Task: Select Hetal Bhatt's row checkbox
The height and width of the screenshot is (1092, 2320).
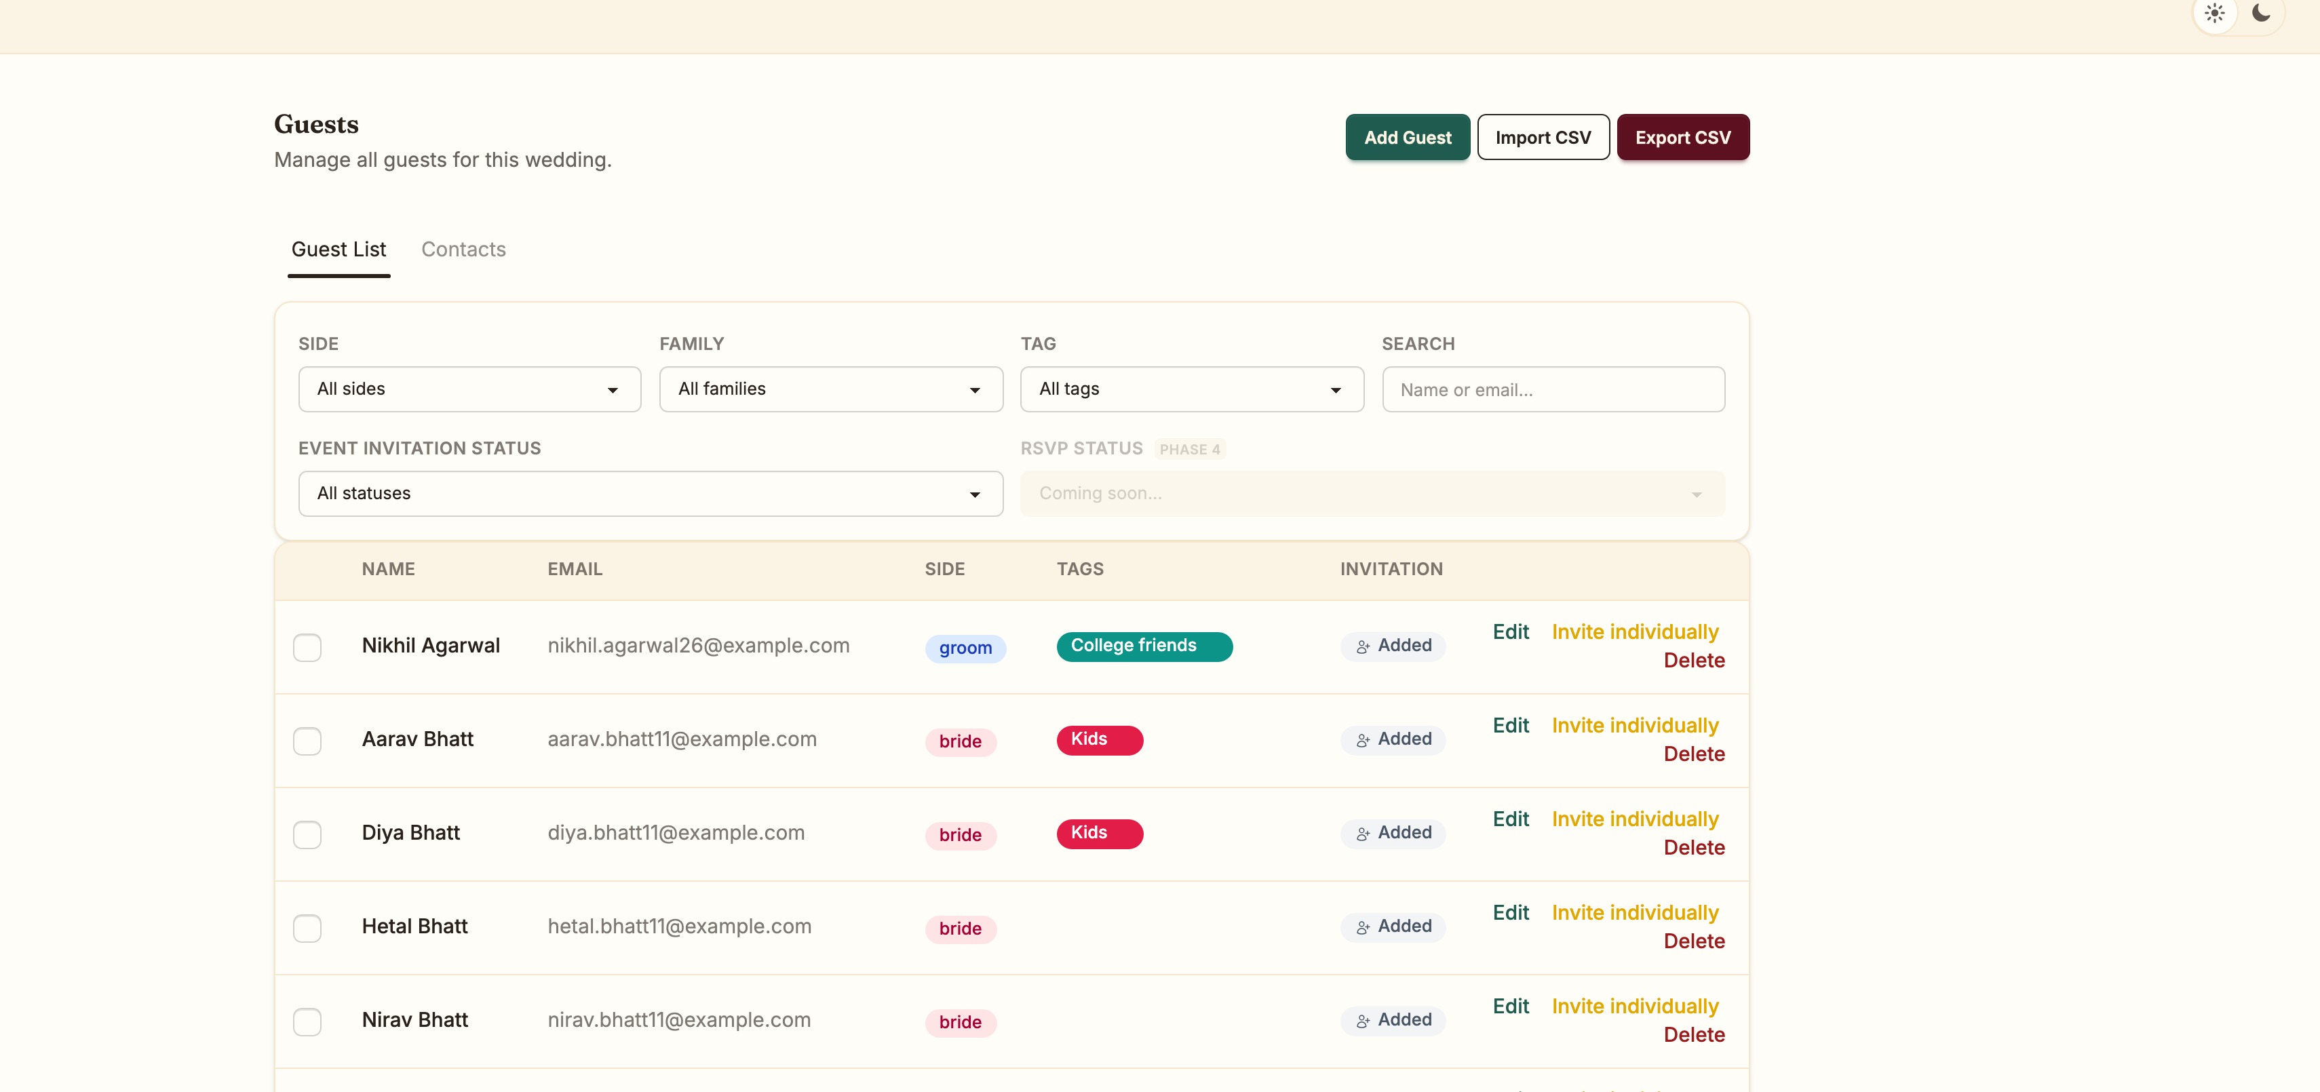Action: coord(307,928)
